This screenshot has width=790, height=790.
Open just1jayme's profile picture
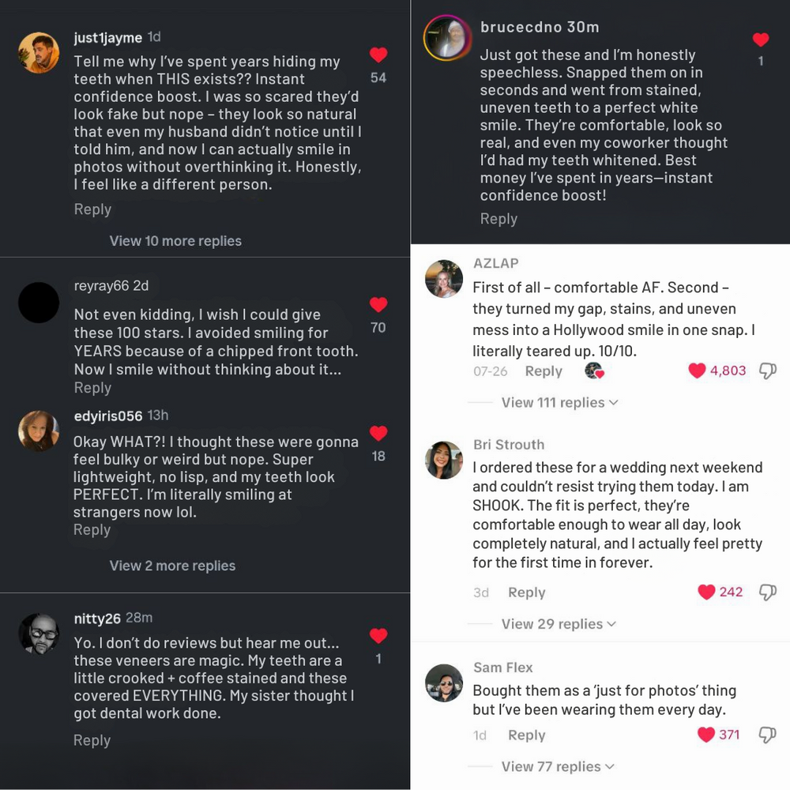point(39,53)
